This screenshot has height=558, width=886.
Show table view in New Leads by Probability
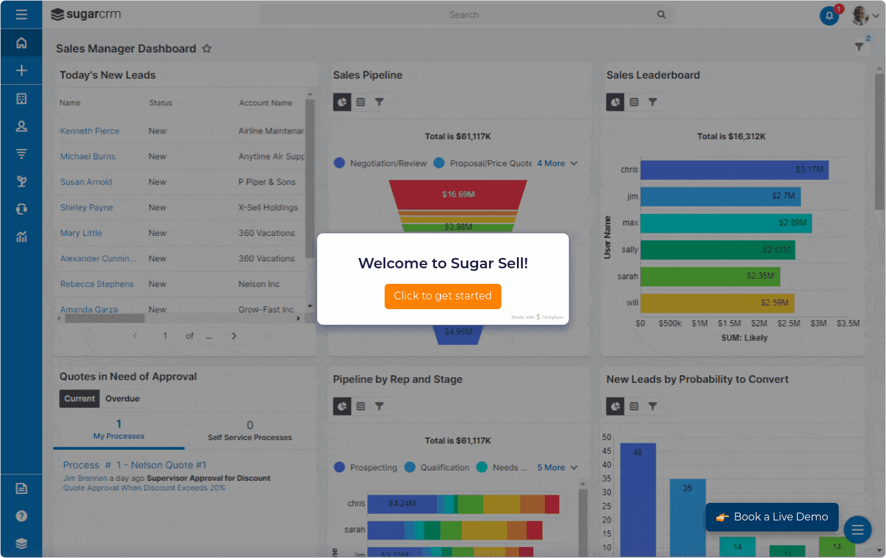[x=634, y=406]
